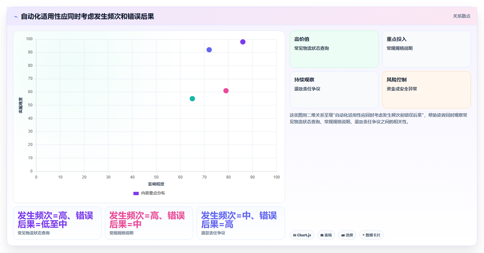
Task: Select the purple data point near 86
Action: (243, 42)
